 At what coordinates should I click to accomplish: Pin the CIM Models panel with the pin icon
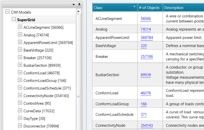pyautogui.click(x=79, y=4)
